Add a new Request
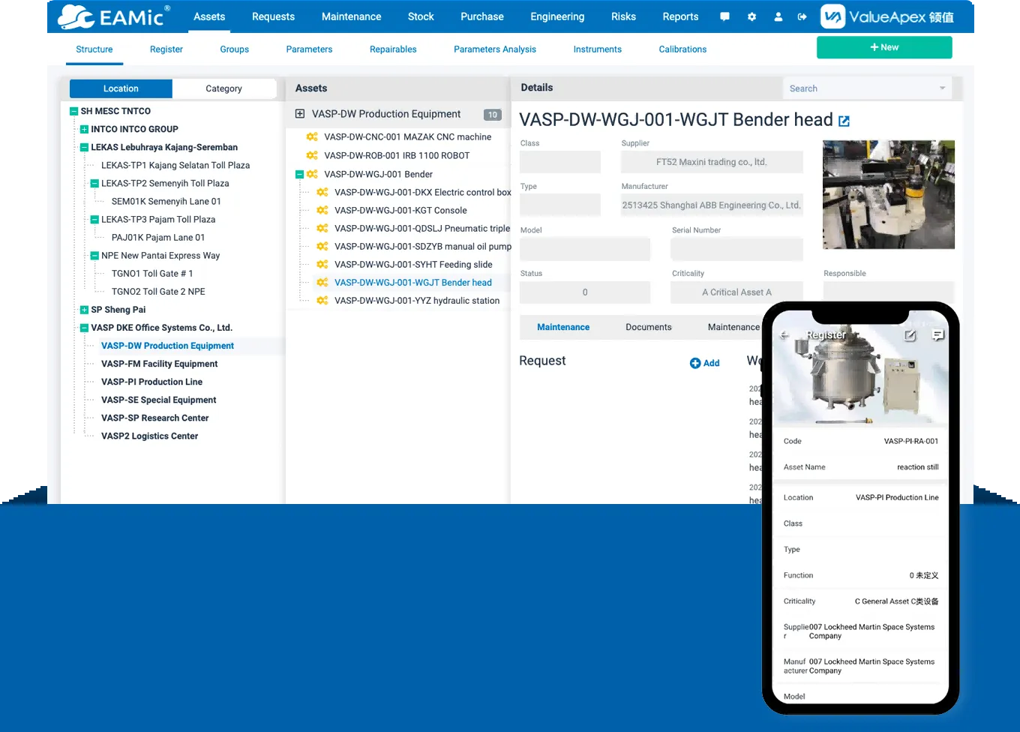The width and height of the screenshot is (1020, 732). tap(704, 363)
